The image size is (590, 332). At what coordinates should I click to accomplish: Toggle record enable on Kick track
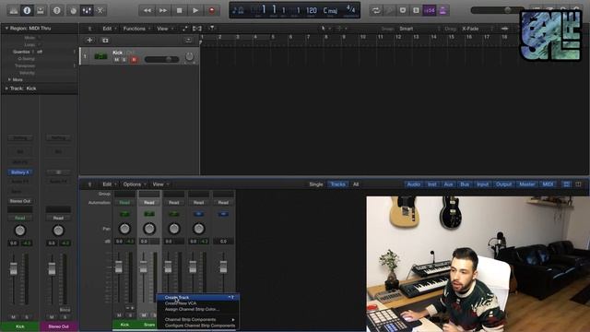tap(134, 60)
